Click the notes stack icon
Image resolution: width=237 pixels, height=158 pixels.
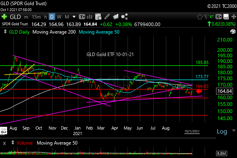116,17
